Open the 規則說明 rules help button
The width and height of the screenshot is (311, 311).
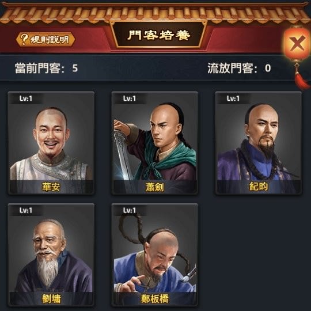(45, 40)
